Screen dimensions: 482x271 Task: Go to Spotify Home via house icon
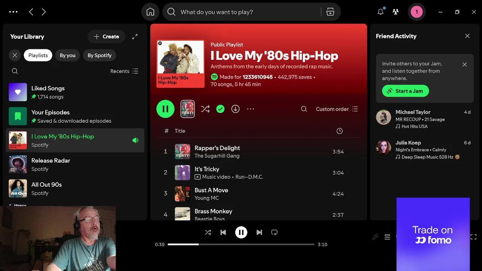click(x=150, y=12)
